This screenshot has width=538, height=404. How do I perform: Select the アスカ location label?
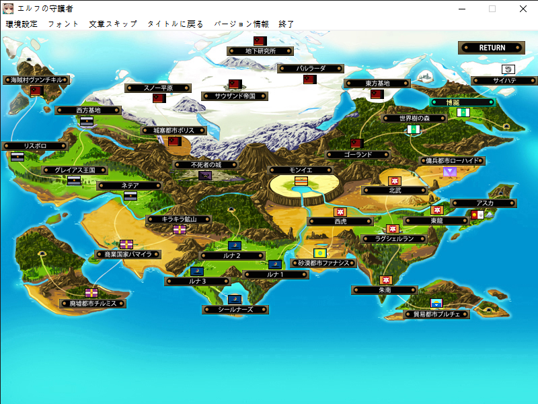point(484,203)
